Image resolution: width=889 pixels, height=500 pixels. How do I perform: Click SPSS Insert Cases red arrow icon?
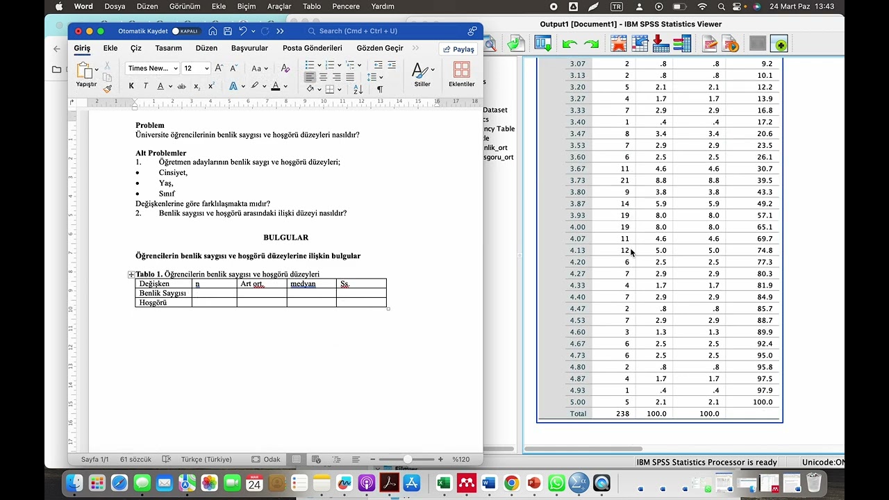click(x=661, y=44)
